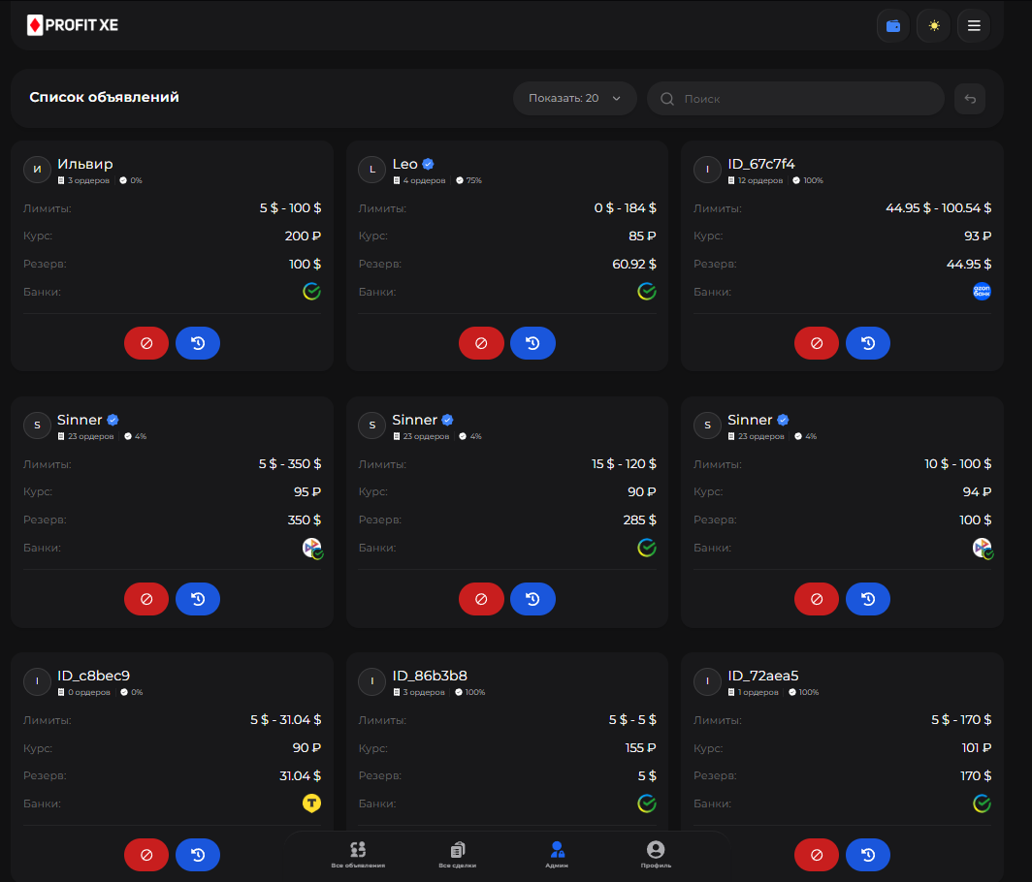1032x882 pixels.
Task: Click Leo's reserve 60.92 $
Action: coord(633,264)
